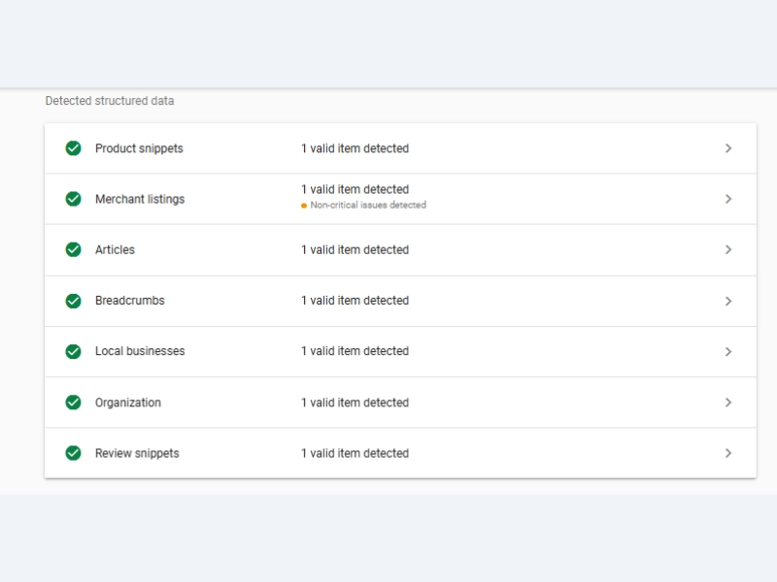Select the Merchant listings label
The height and width of the screenshot is (582, 777).
point(140,199)
